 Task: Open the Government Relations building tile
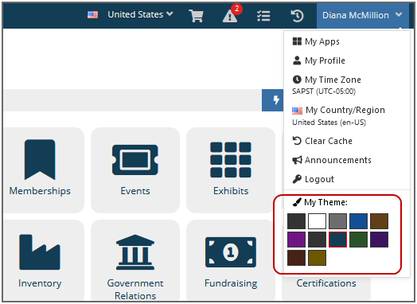[x=135, y=261]
